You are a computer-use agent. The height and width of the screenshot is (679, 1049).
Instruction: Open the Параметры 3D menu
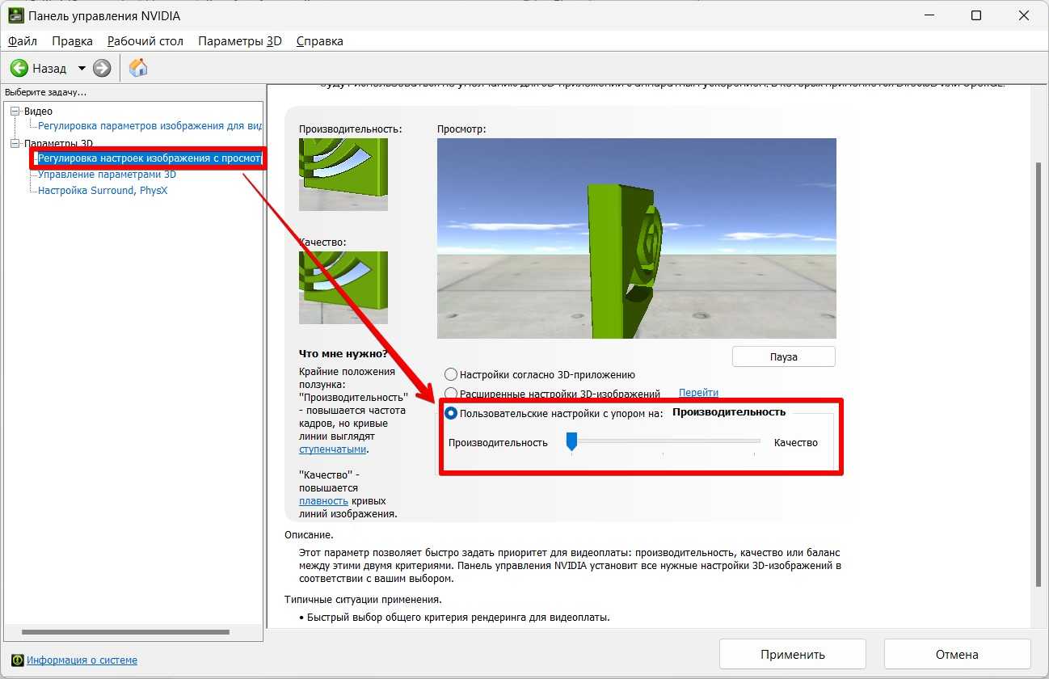(240, 40)
